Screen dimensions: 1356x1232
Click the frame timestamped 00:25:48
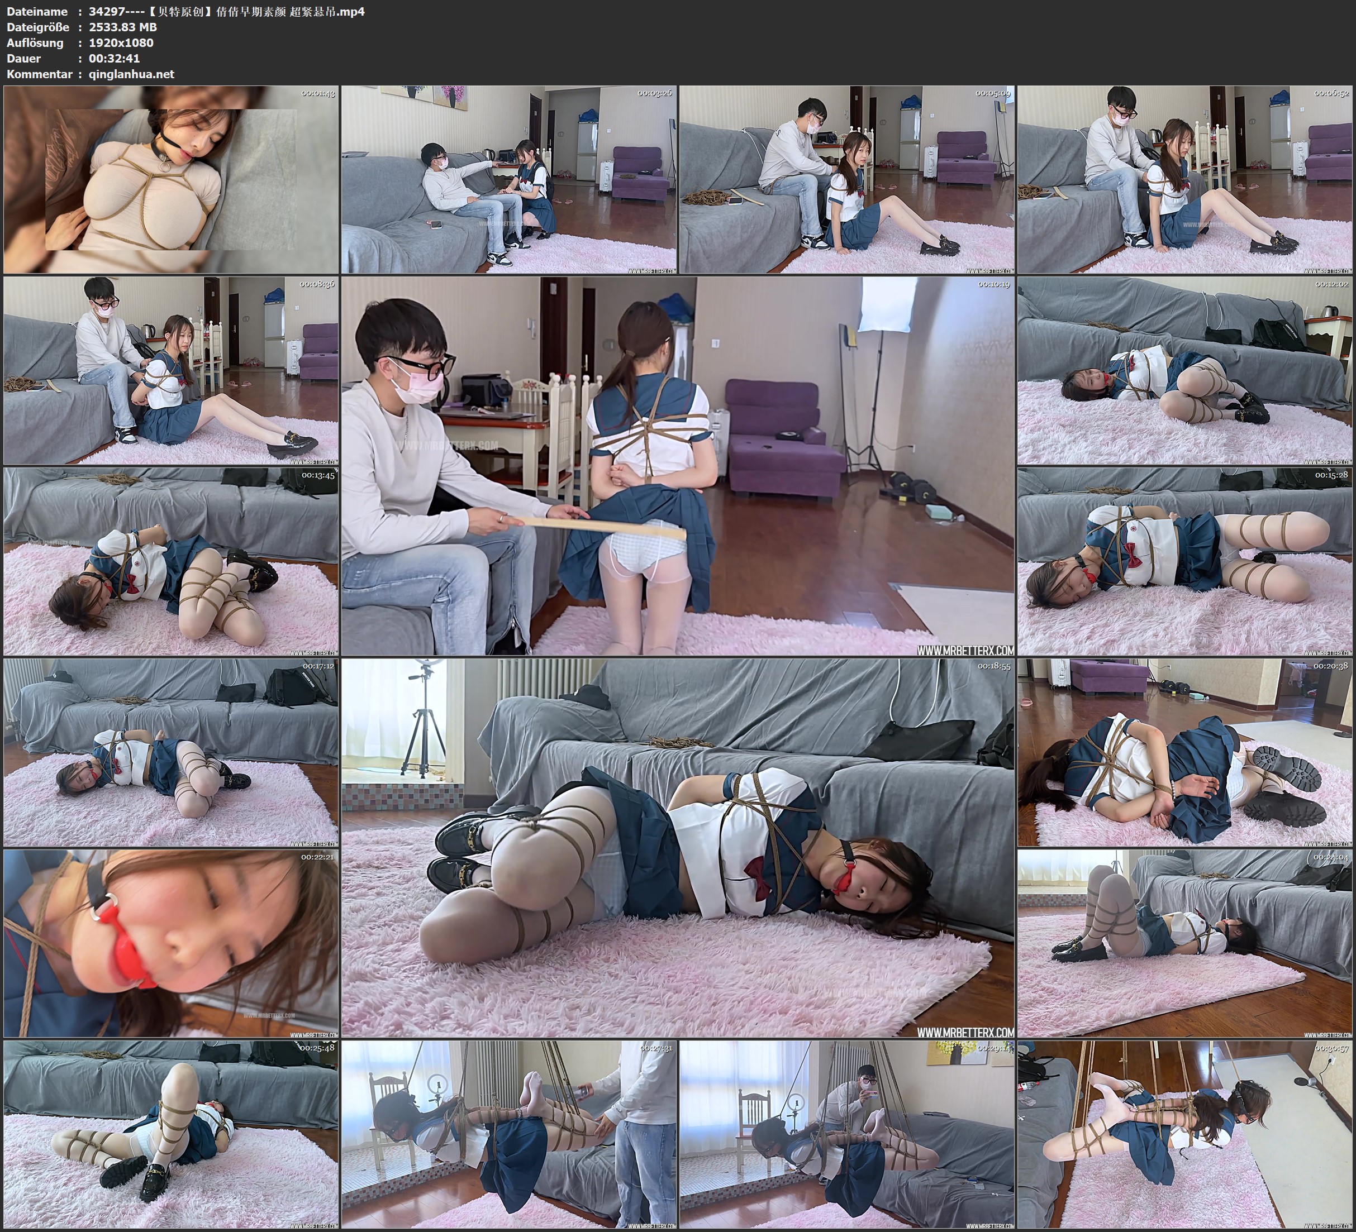pyautogui.click(x=171, y=1135)
